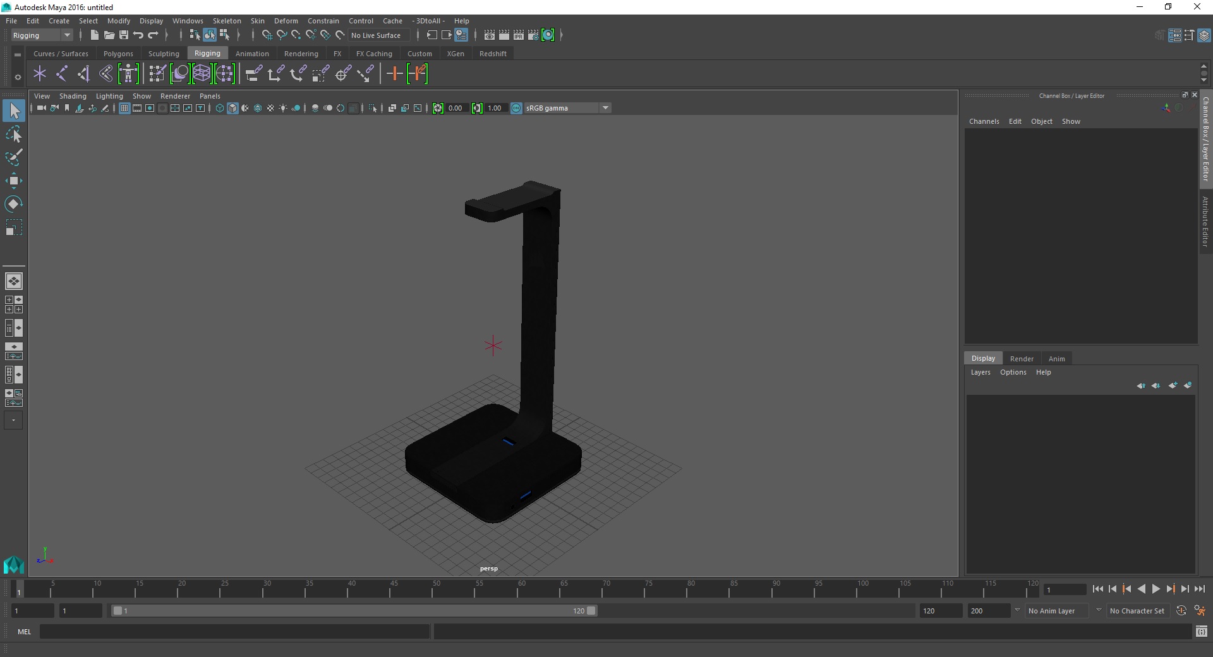Open the Skeleton menu
1213x657 pixels.
227,21
